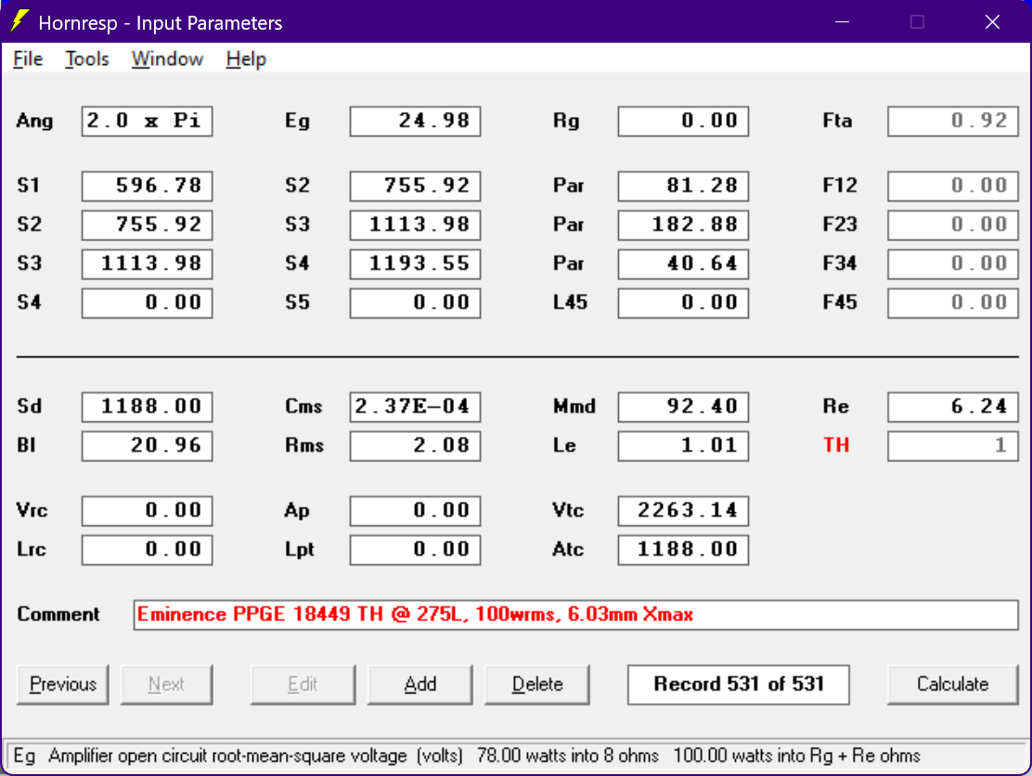
Task: Select the Ap field
Action: (415, 511)
